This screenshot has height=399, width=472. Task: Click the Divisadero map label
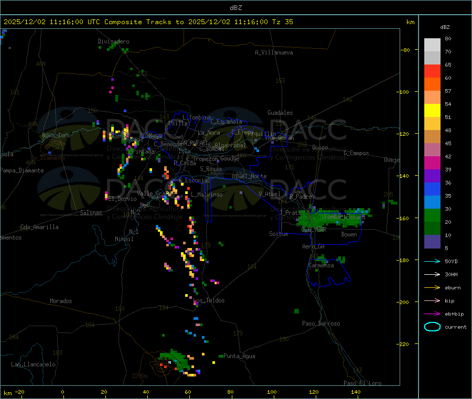point(113,41)
